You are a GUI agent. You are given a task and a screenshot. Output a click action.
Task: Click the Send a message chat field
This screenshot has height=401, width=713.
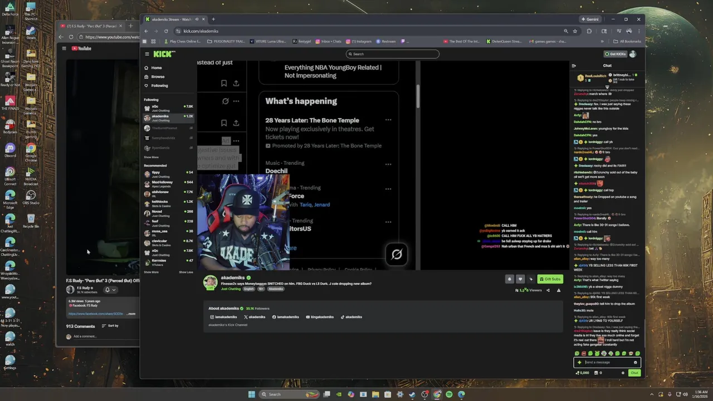coord(607,363)
